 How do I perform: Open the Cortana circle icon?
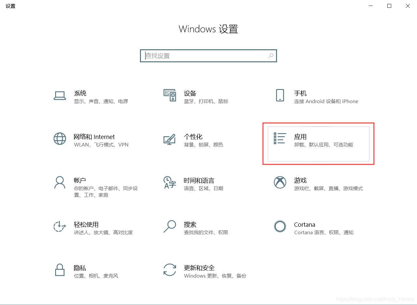(x=280, y=226)
